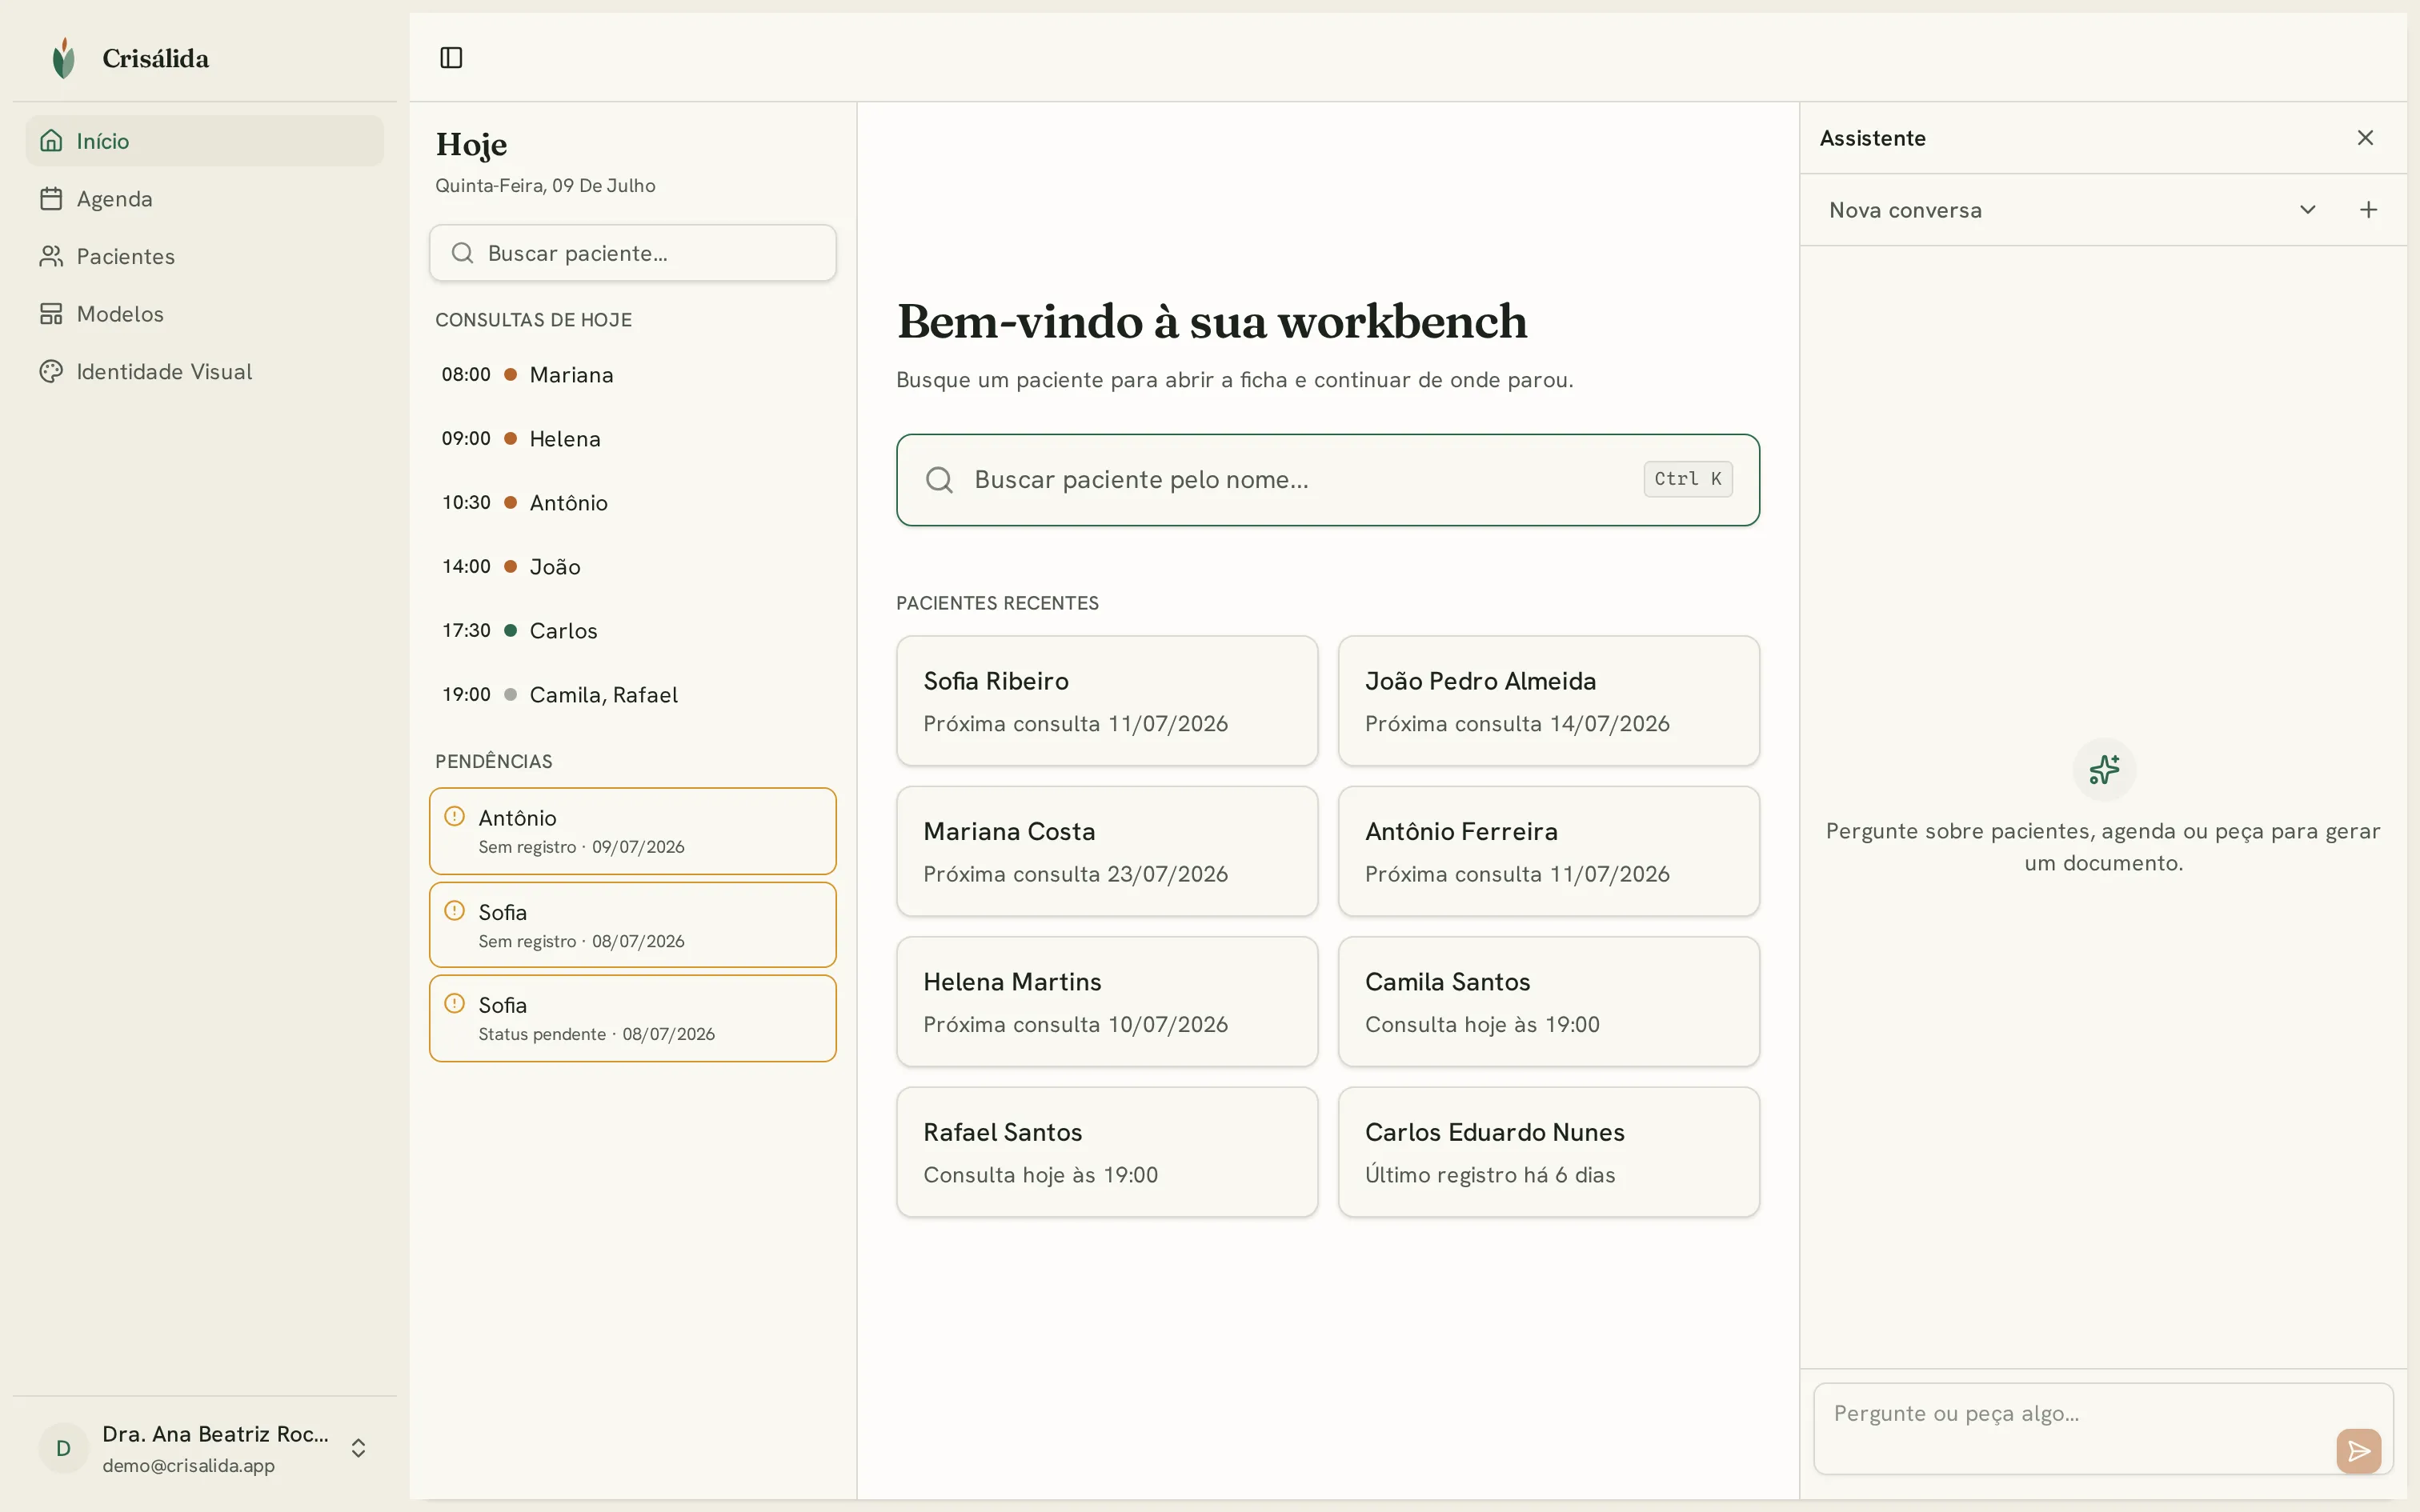Close the Assistente panel

point(2365,138)
